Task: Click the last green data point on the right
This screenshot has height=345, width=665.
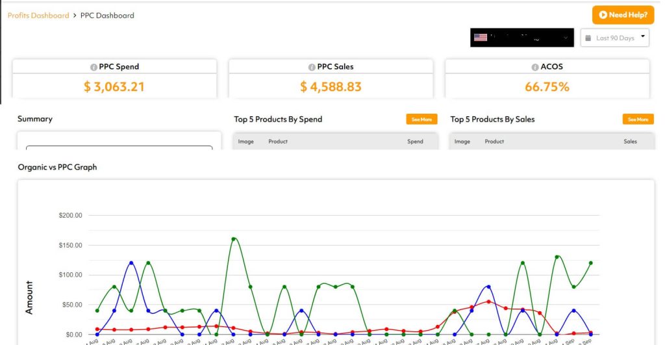Action: pos(591,263)
